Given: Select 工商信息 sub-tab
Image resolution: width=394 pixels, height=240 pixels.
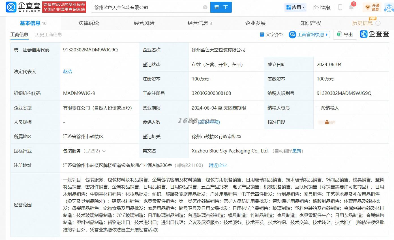Looking at the screenshot, I should tap(19, 34).
